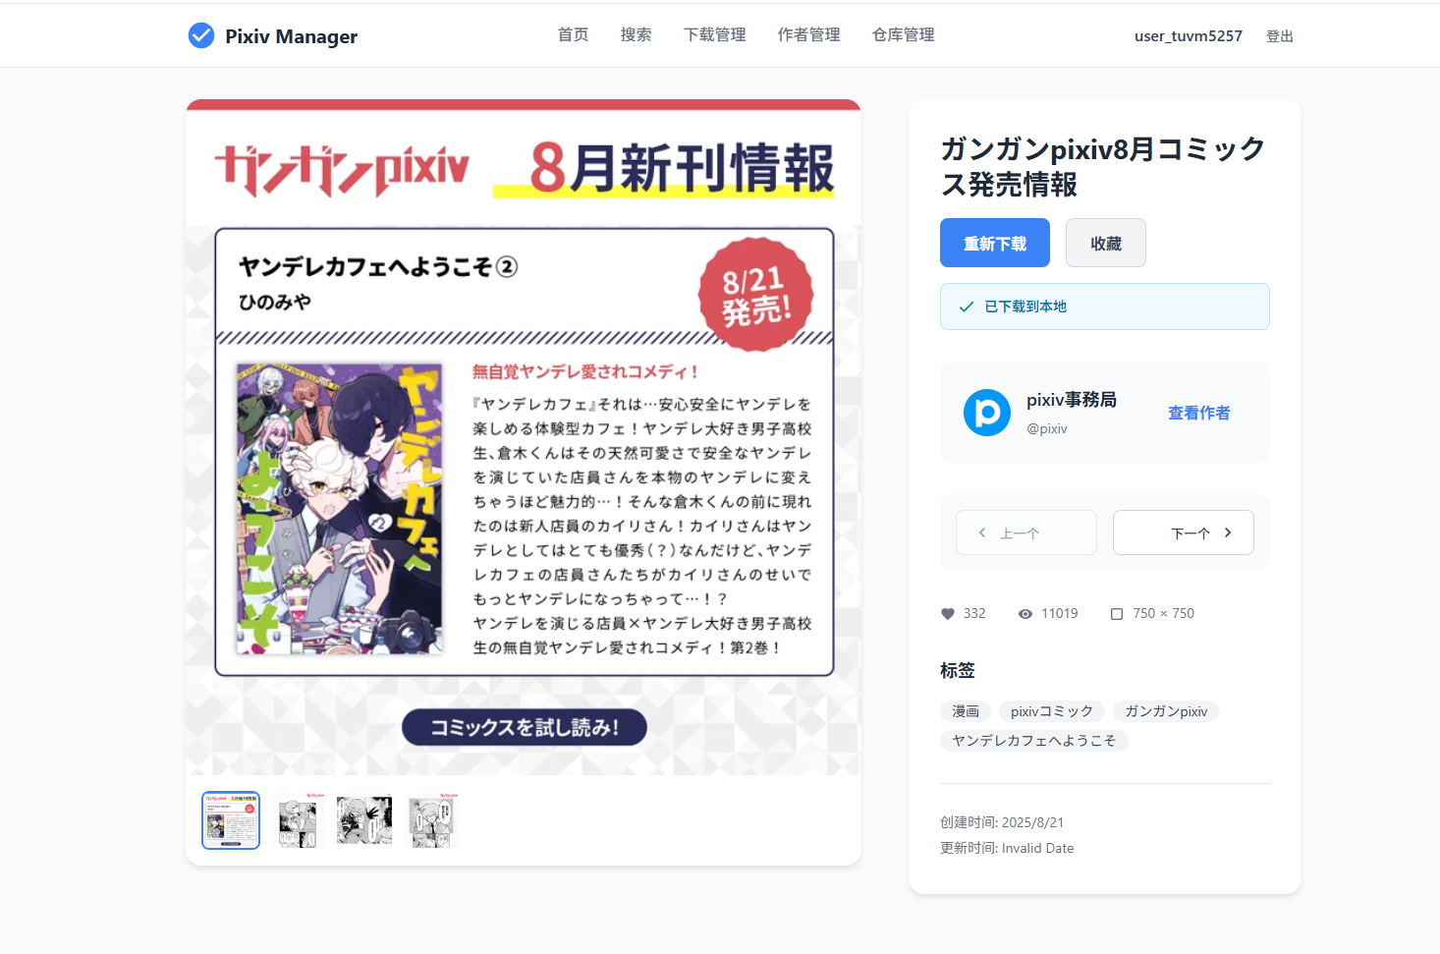Open the 首页 nav item
The image size is (1440, 954).
point(574,34)
